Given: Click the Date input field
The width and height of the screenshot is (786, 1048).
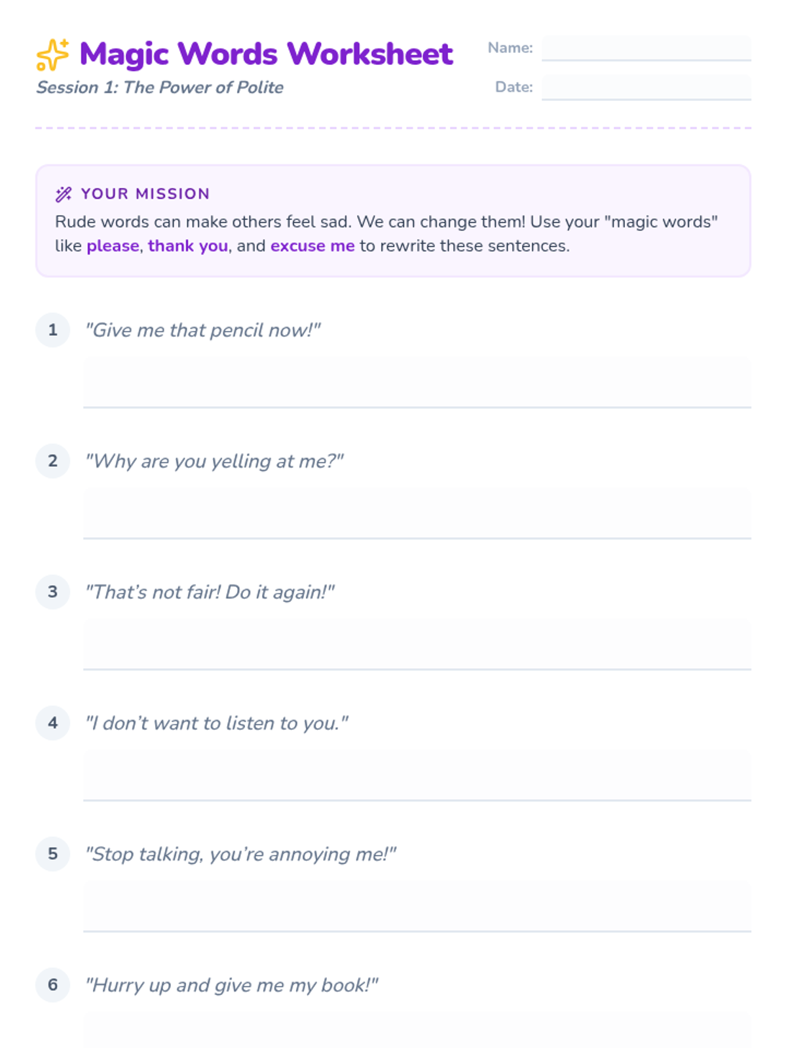Looking at the screenshot, I should point(646,87).
